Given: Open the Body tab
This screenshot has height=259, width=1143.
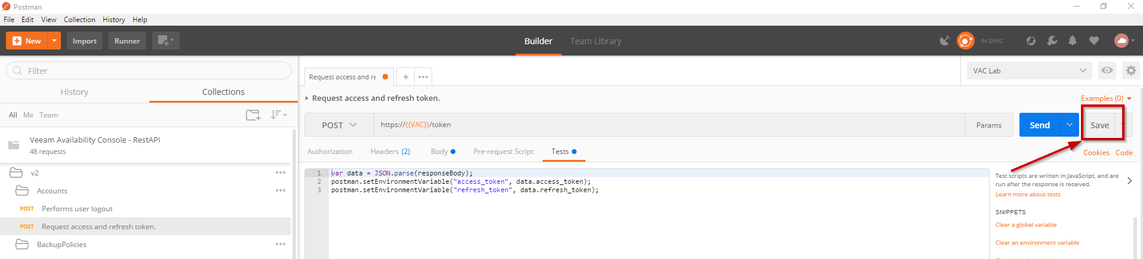Looking at the screenshot, I should point(443,152).
